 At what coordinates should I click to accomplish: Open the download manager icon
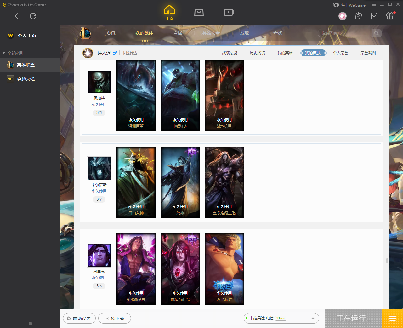[374, 16]
